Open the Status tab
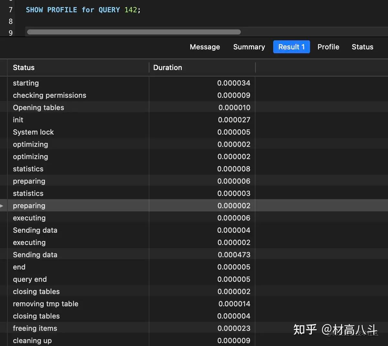 coord(362,47)
